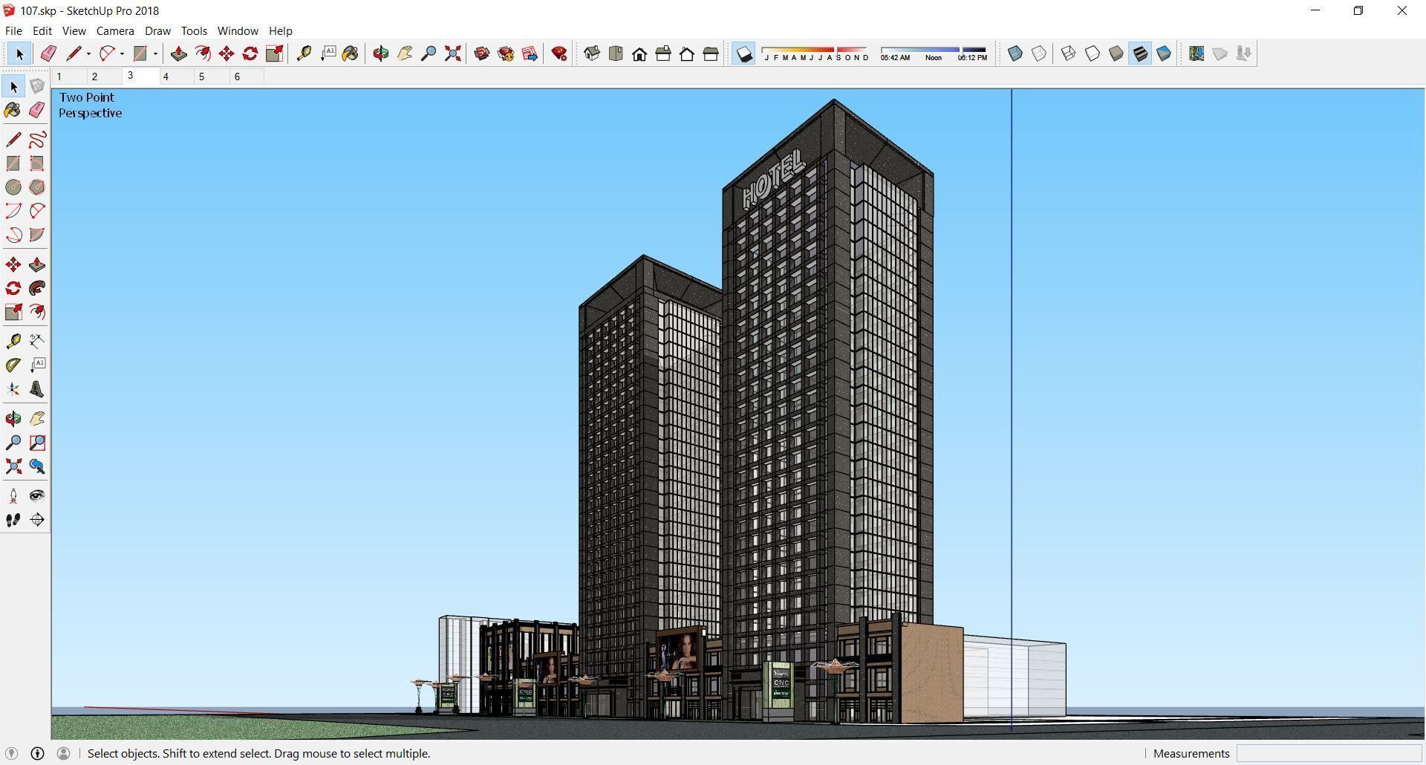Open the Help menu

pyautogui.click(x=280, y=31)
